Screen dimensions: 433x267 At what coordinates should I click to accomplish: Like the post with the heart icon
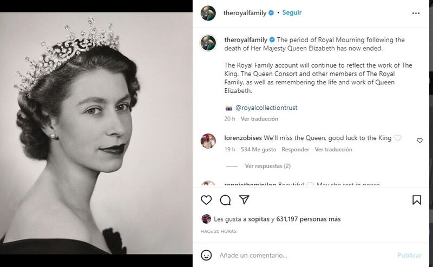coord(206,200)
